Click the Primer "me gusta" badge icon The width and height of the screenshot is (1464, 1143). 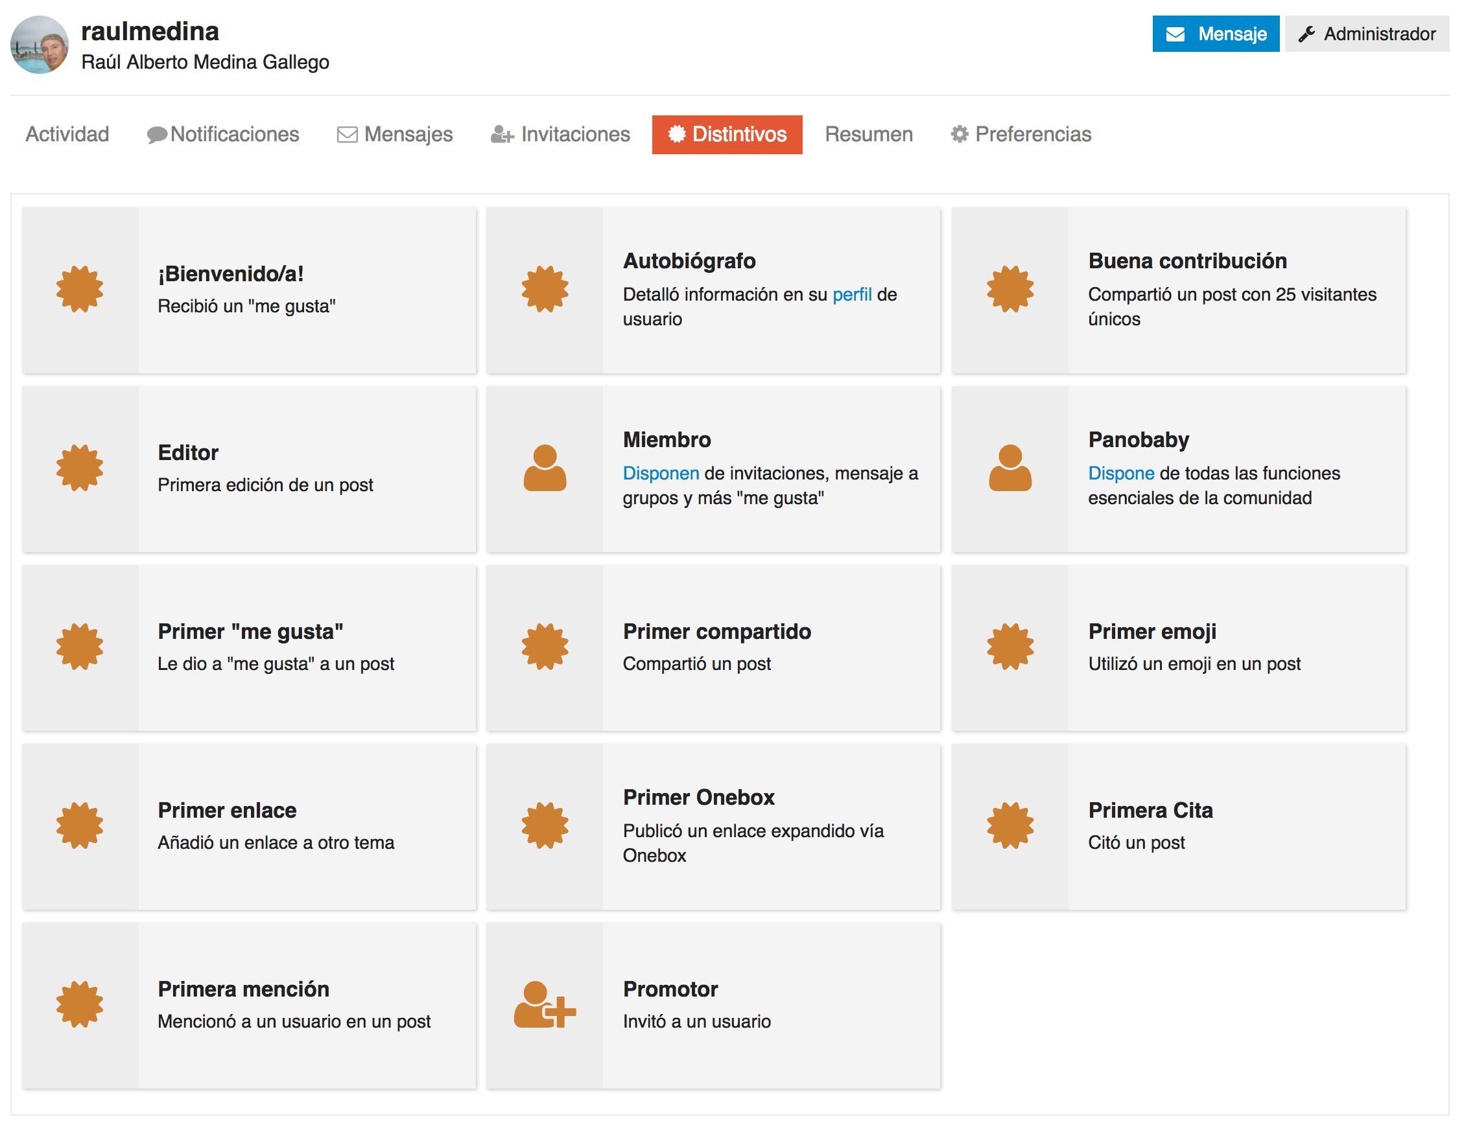coord(80,647)
